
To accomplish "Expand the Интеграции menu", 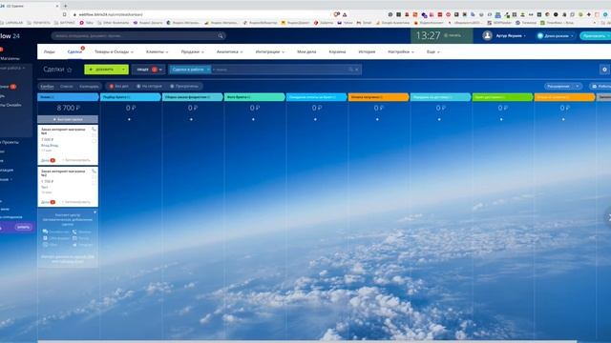I will click(269, 51).
